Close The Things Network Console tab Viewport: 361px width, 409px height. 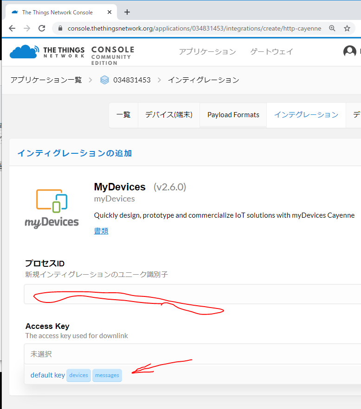click(x=110, y=12)
